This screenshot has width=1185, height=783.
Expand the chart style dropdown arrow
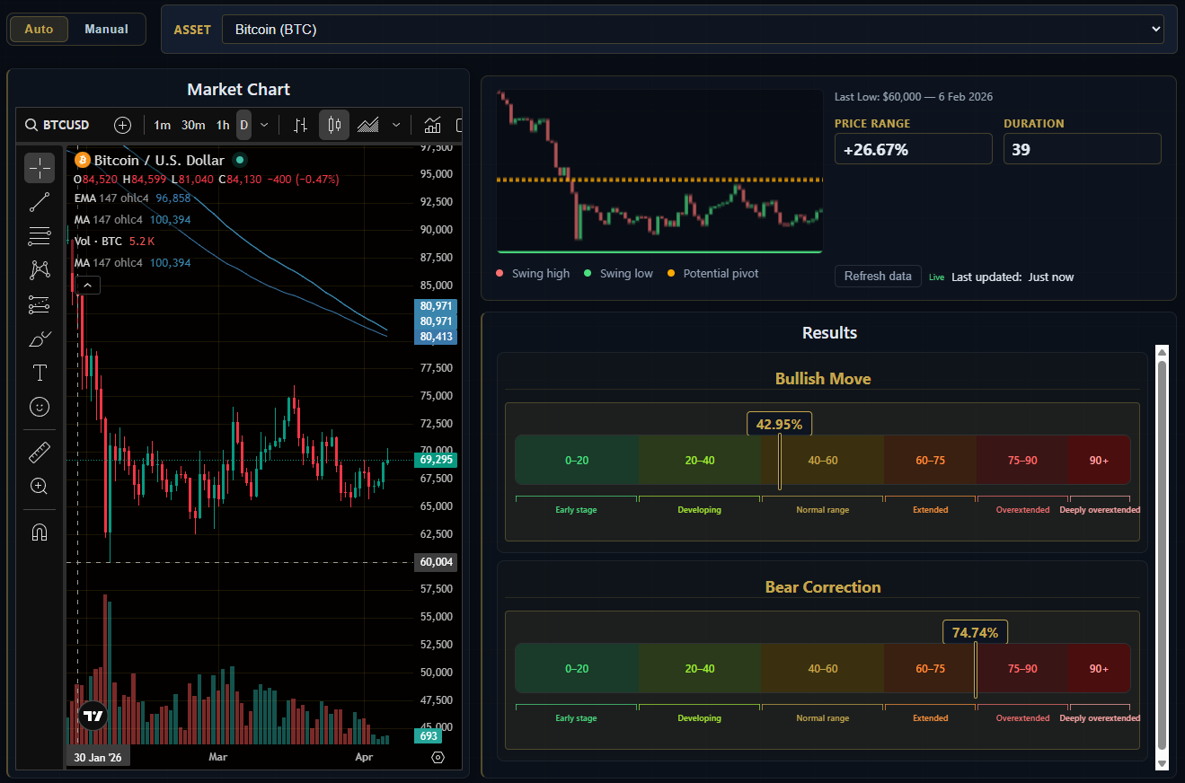396,125
